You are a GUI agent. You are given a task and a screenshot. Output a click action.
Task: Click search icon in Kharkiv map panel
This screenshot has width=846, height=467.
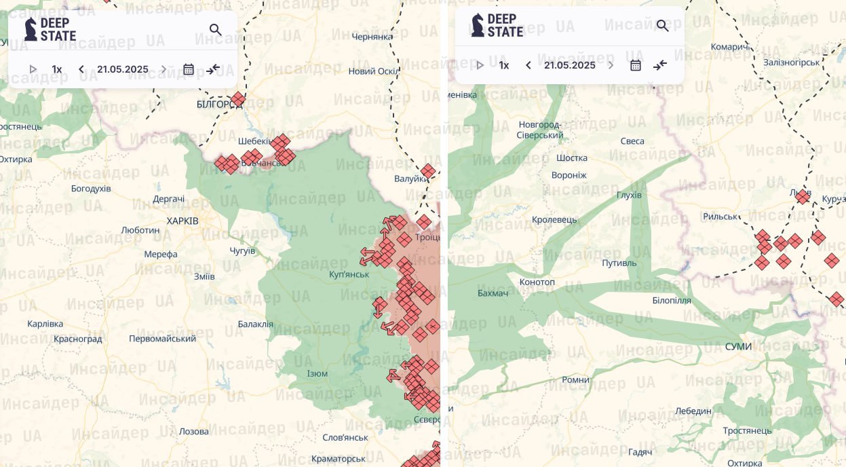(x=216, y=30)
